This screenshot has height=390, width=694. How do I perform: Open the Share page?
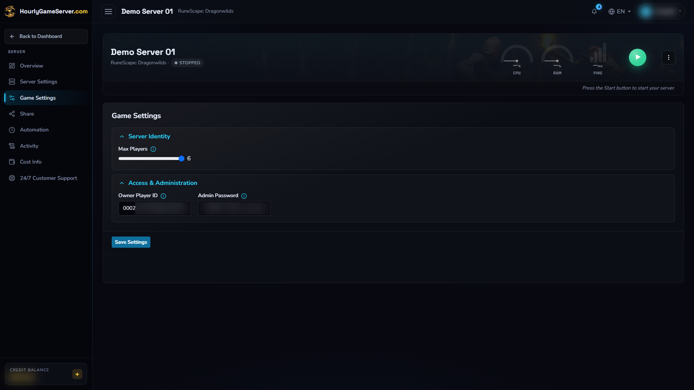pos(46,114)
